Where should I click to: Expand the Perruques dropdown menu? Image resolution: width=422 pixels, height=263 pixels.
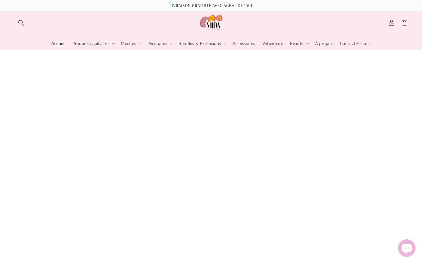click(160, 44)
